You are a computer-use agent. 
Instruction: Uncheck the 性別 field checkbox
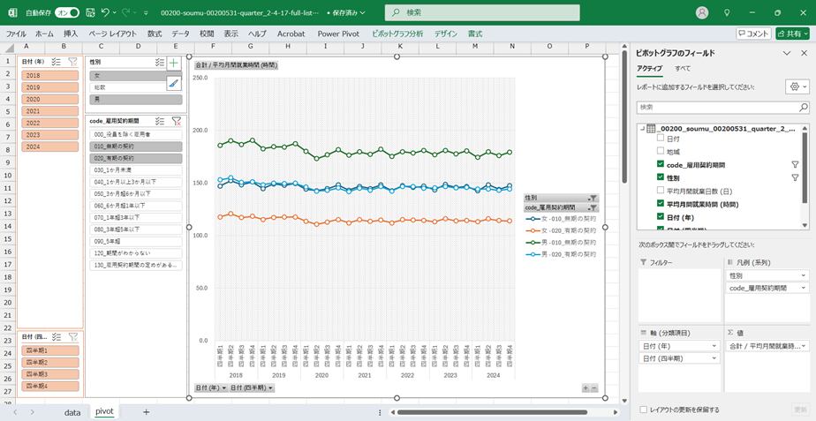(x=660, y=178)
